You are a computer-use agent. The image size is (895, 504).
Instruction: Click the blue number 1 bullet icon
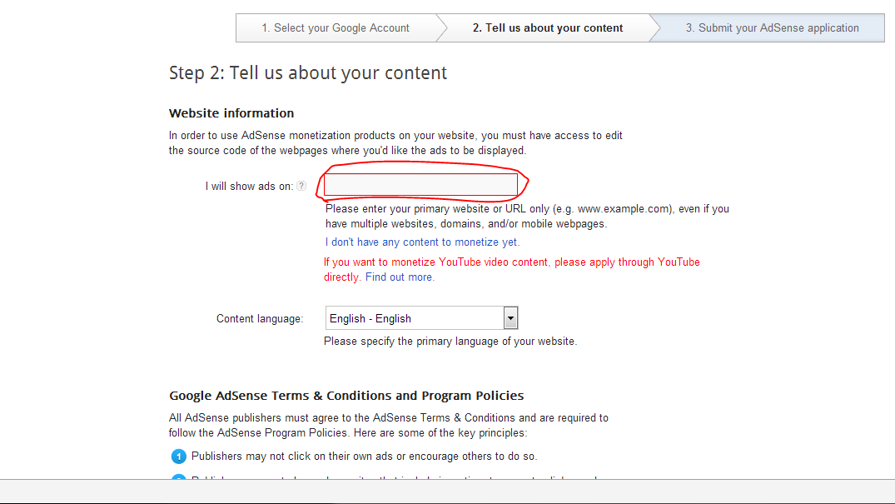[178, 457]
